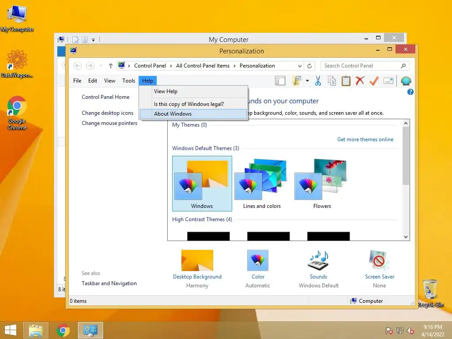Close the open Help menu
452x339 pixels.
(x=147, y=81)
